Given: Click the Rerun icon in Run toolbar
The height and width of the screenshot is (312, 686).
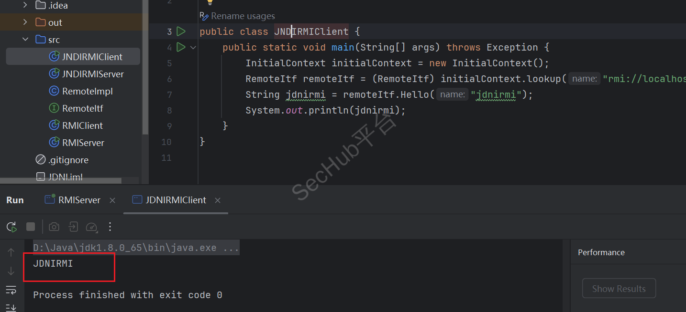Looking at the screenshot, I should (12, 227).
